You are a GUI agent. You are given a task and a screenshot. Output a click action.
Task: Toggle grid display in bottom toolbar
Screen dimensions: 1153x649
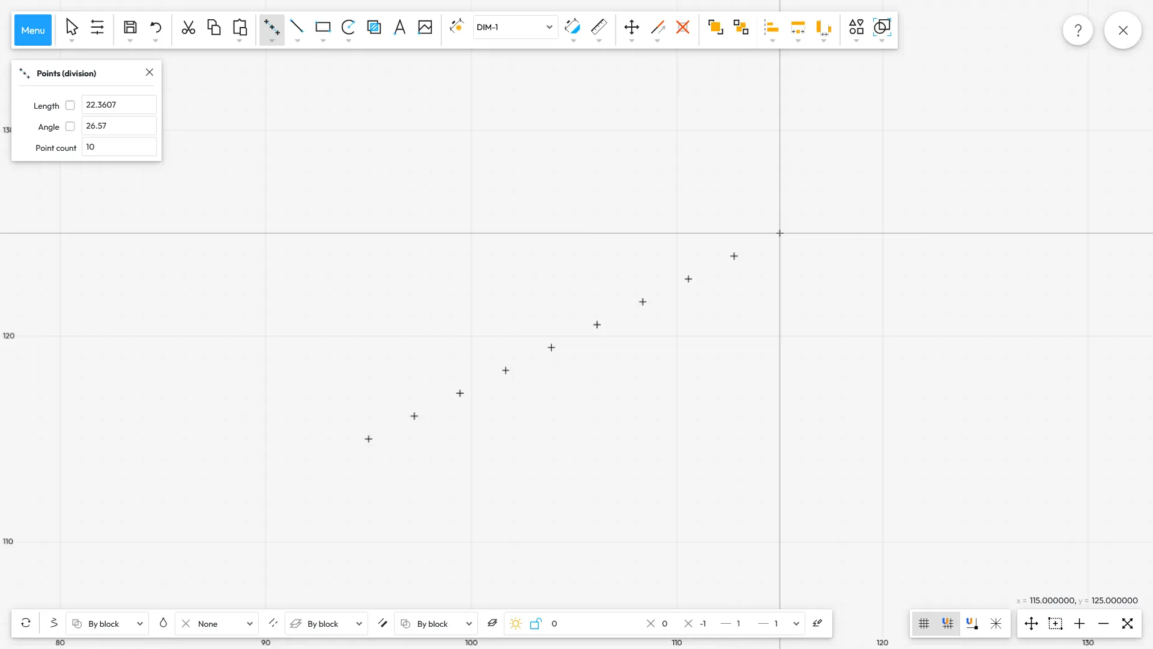[x=924, y=624]
